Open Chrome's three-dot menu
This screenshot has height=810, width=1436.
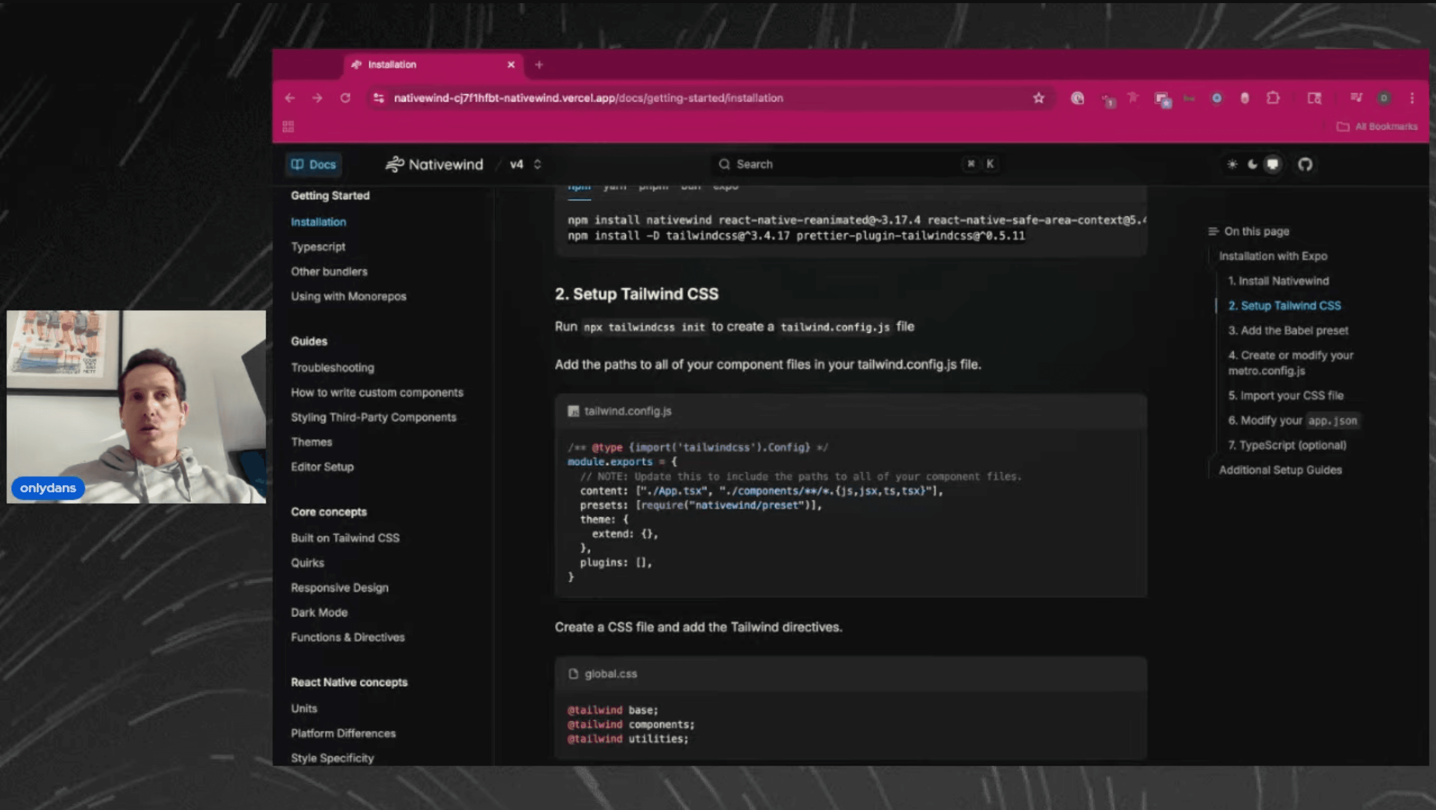click(x=1412, y=98)
